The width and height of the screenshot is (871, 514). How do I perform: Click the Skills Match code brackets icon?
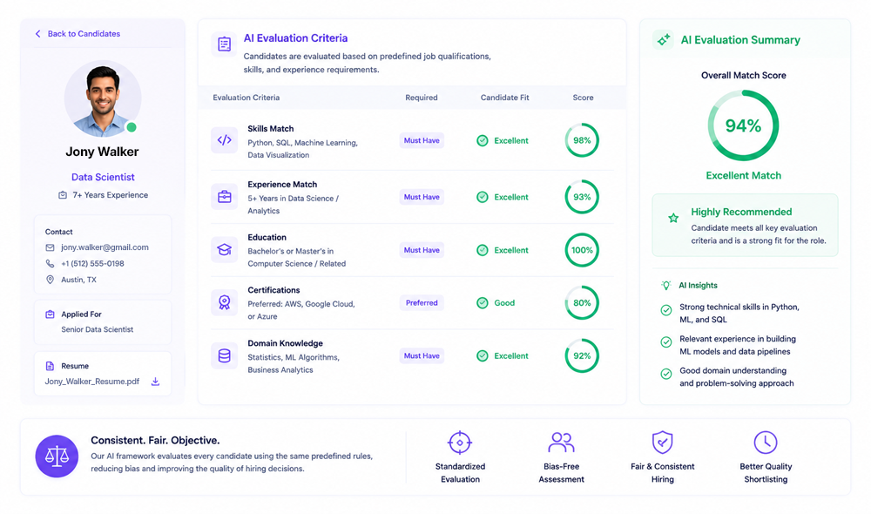225,140
